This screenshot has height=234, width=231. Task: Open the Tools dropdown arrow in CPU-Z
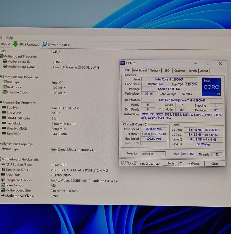point(181,163)
